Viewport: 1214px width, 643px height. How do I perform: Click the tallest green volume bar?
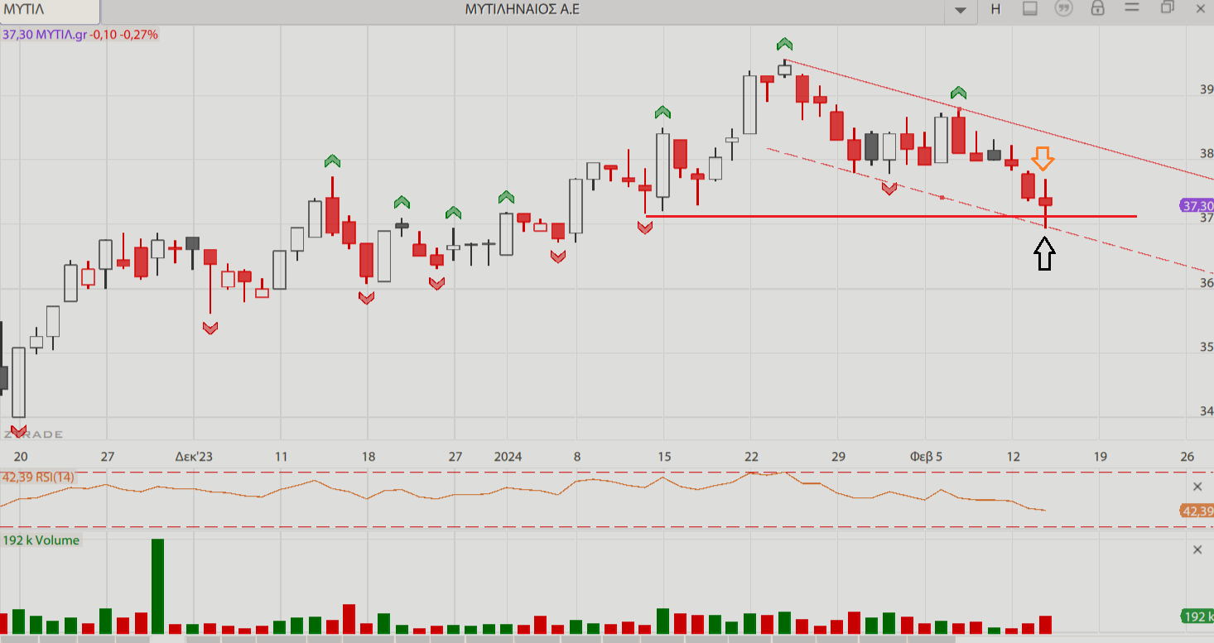(x=157, y=587)
